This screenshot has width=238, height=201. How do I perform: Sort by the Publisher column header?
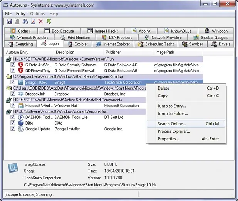coord(128,52)
